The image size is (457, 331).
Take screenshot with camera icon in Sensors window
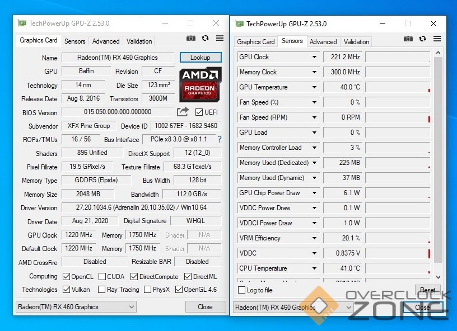408,39
